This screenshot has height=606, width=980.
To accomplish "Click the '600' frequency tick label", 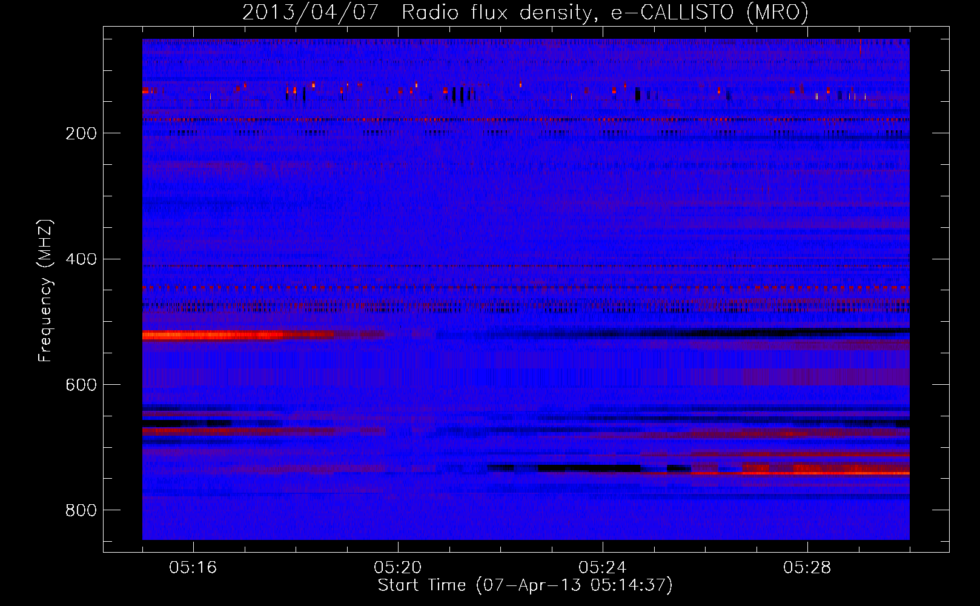I will pyautogui.click(x=81, y=385).
